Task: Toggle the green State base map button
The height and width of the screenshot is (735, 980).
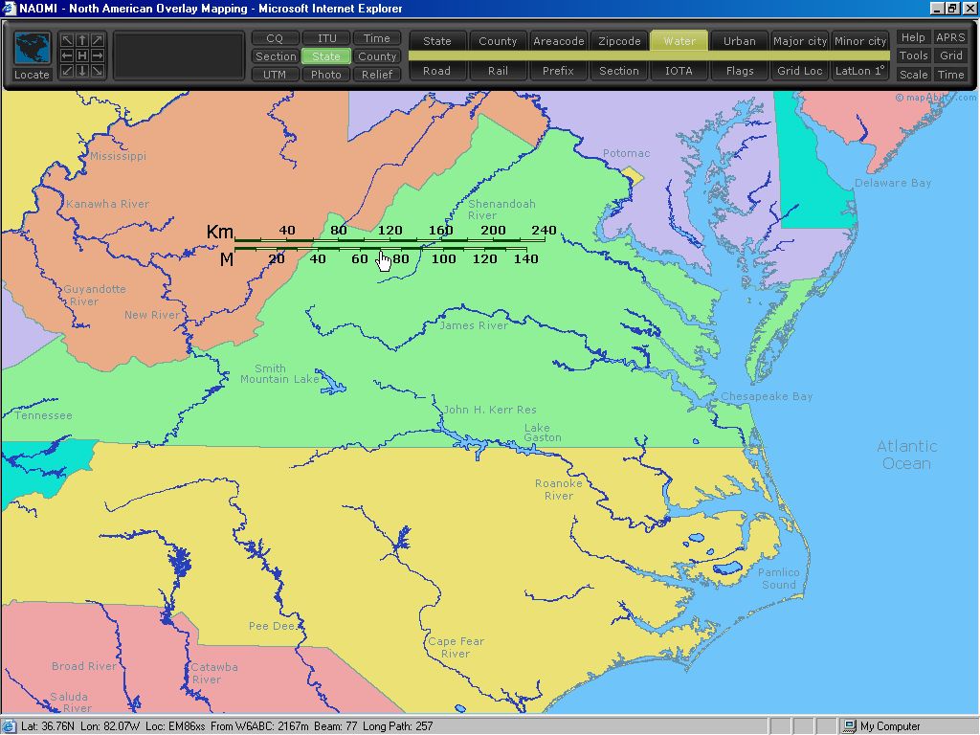Action: tap(326, 56)
